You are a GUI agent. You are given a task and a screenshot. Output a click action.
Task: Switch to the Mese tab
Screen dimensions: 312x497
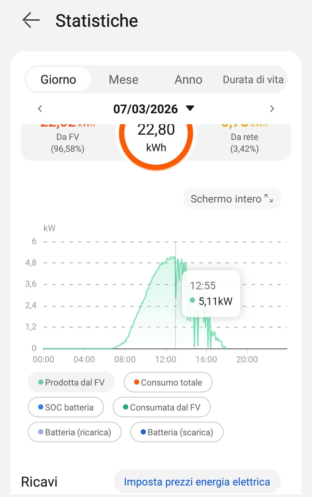[x=123, y=79]
